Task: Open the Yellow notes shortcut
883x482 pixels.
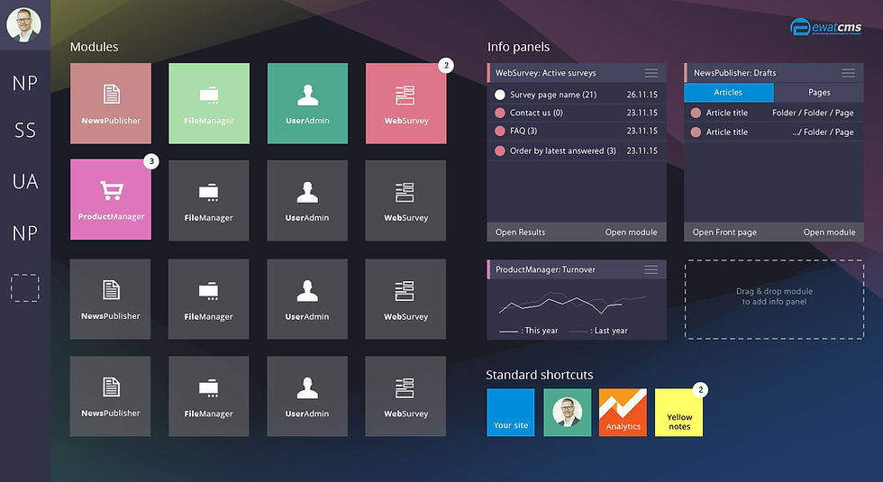Action: [x=679, y=413]
